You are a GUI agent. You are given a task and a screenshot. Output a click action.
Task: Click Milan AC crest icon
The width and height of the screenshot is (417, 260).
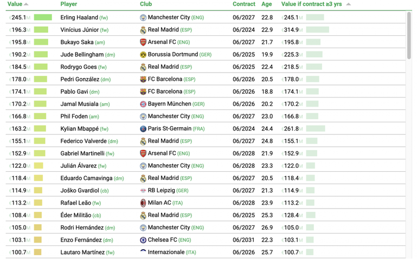coord(143,203)
